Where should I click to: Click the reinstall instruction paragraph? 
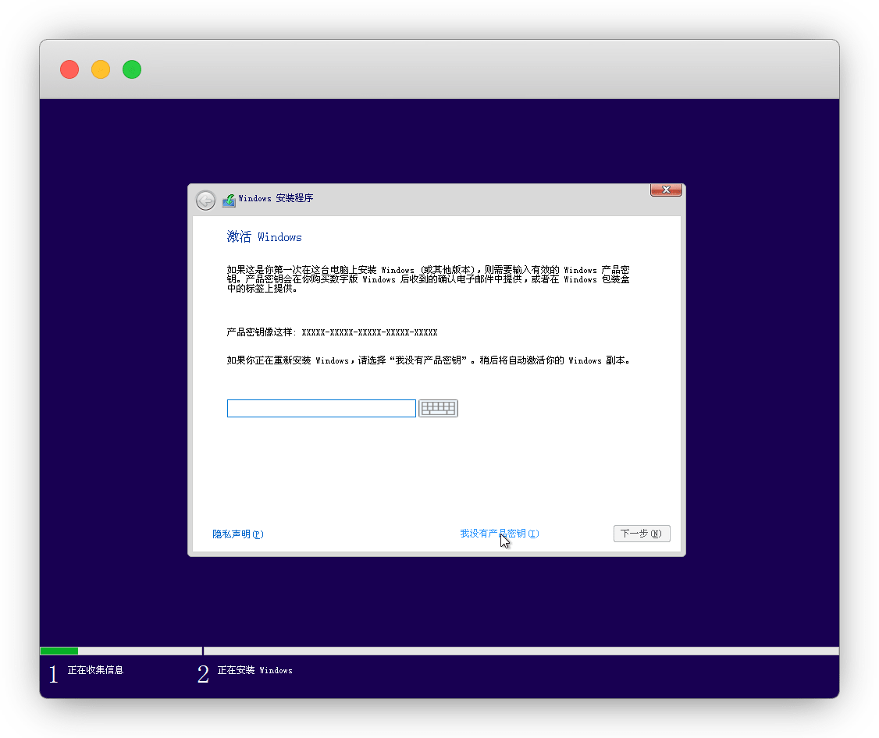point(428,360)
